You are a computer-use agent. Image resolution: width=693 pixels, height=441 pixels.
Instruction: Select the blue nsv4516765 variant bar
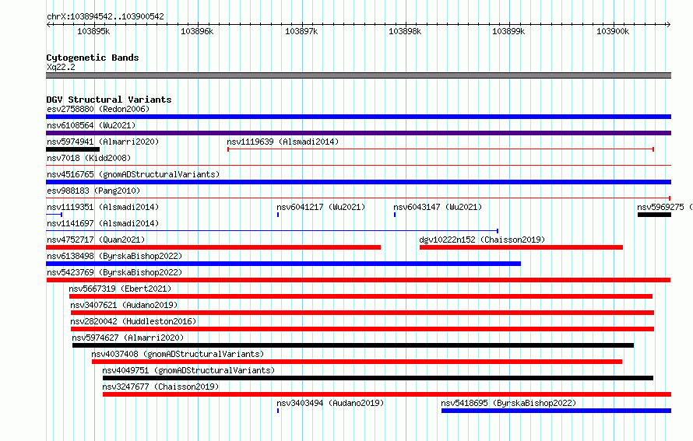pyautogui.click(x=358, y=182)
